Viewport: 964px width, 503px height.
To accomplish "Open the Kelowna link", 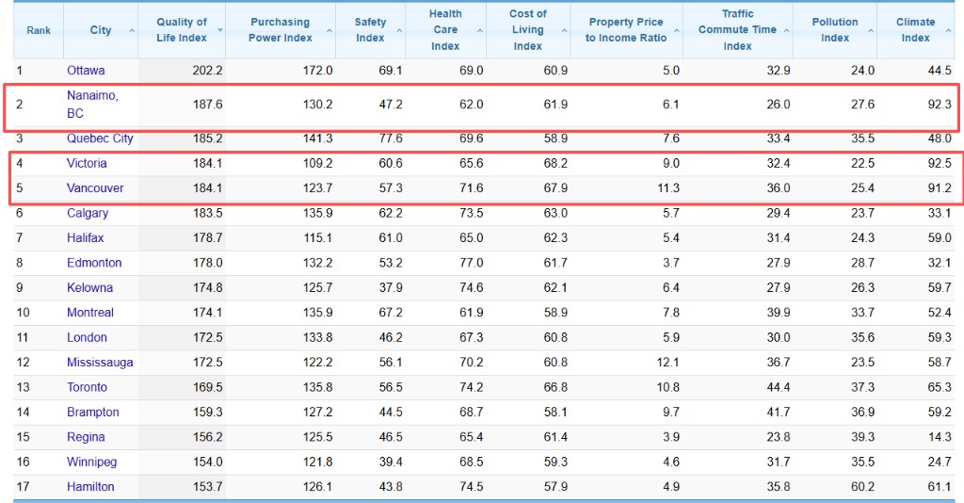I will (89, 288).
